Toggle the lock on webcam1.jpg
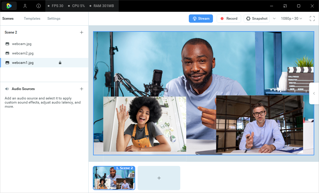This screenshot has width=319, height=193. (60, 63)
